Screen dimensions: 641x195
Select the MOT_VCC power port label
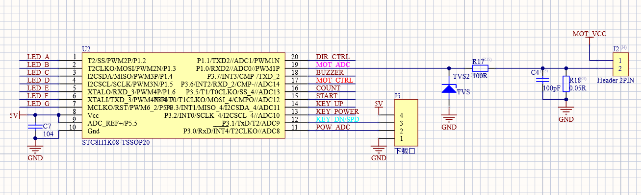tap(590, 34)
